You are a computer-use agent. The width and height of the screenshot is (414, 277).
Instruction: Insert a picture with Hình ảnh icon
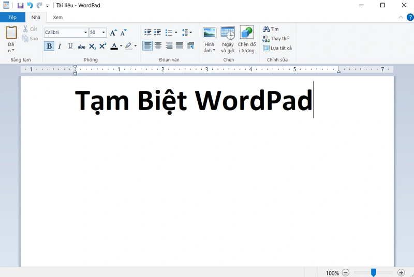210,33
